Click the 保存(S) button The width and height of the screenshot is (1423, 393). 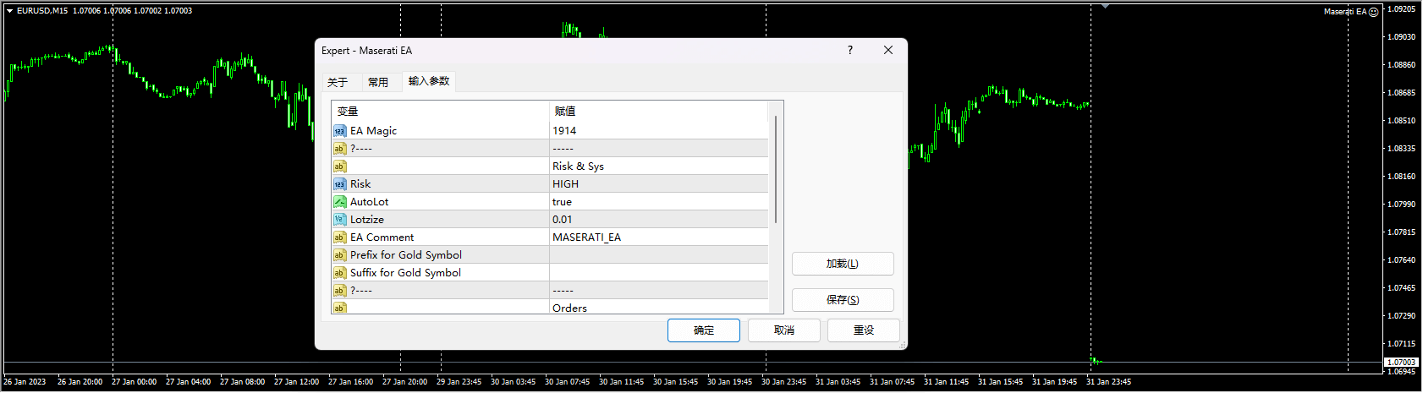click(x=842, y=300)
